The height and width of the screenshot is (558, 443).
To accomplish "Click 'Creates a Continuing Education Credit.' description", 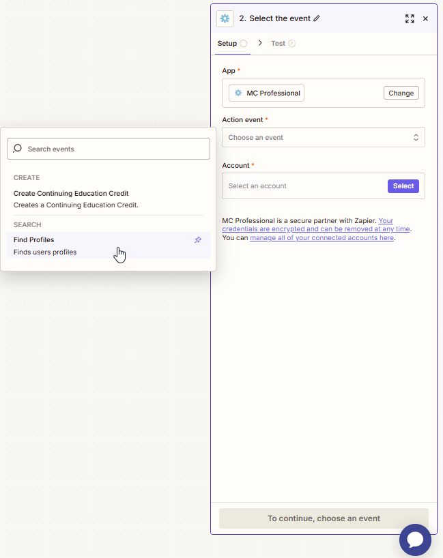I will [x=76, y=205].
